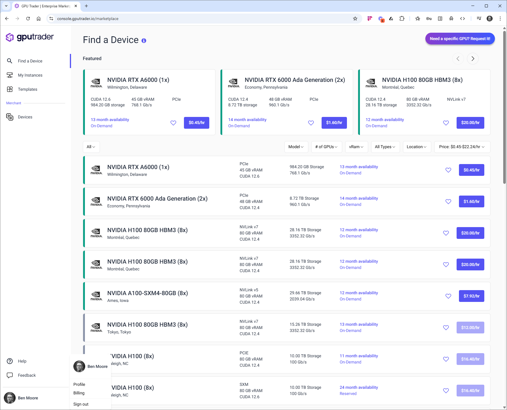Click the gputrader logo
This screenshot has width=507, height=410.
pyautogui.click(x=30, y=37)
